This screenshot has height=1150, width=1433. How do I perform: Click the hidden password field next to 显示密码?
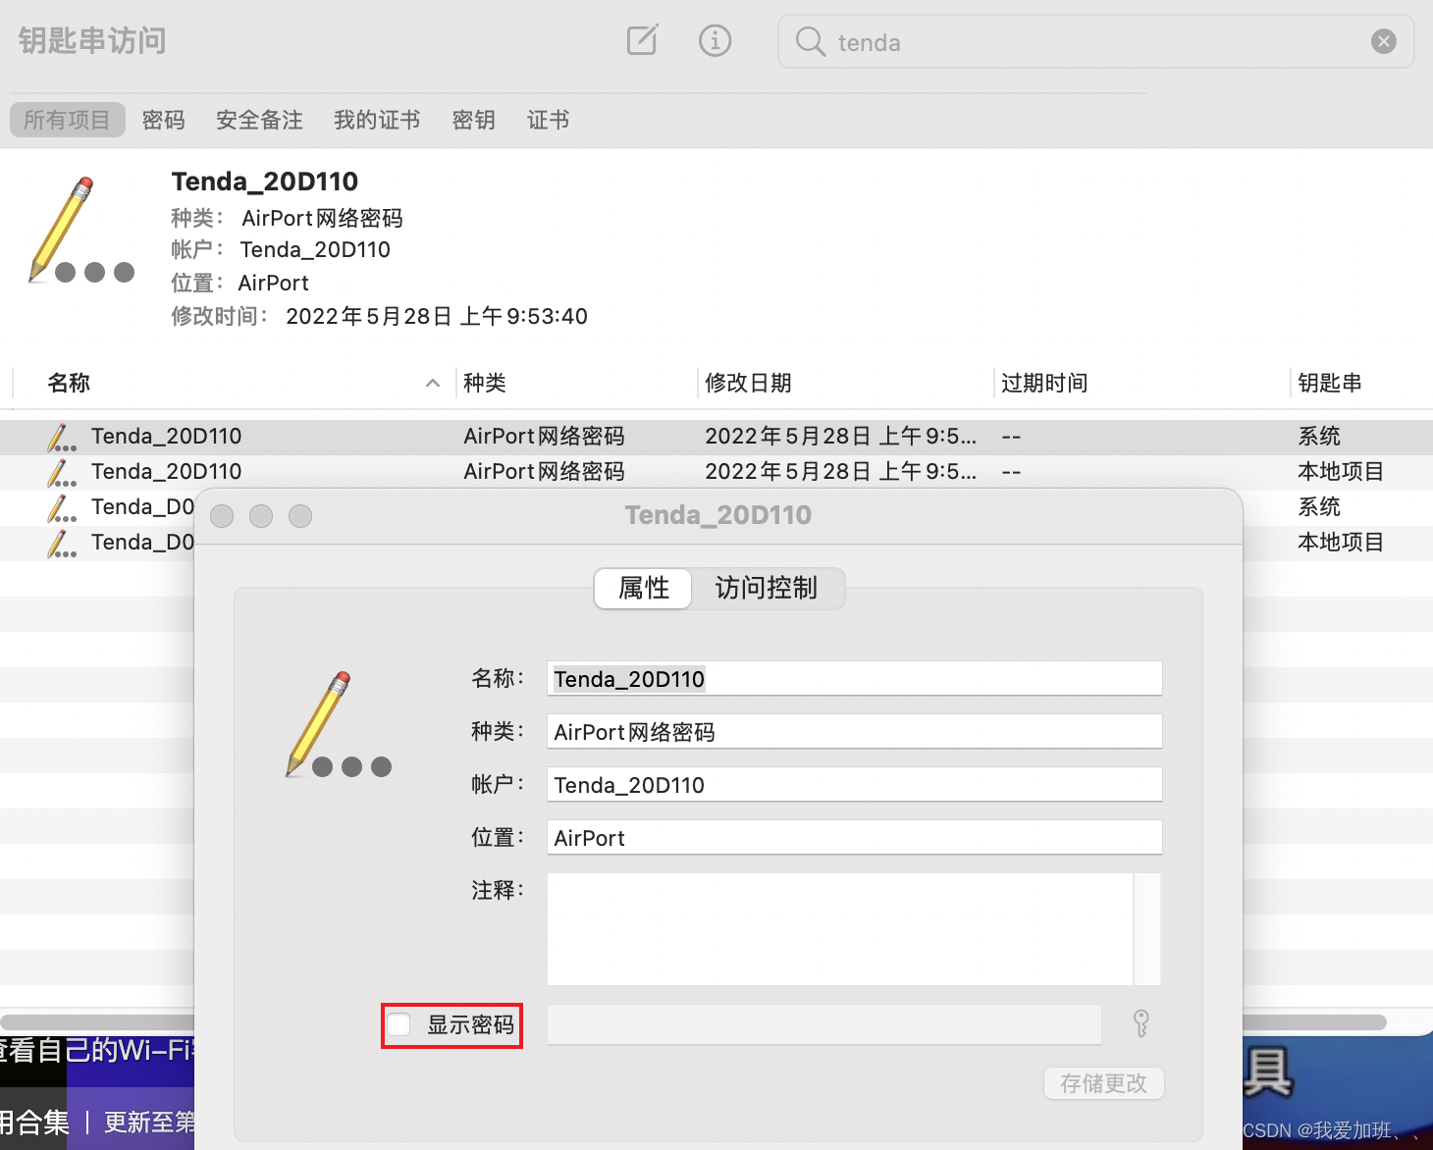(x=824, y=1025)
